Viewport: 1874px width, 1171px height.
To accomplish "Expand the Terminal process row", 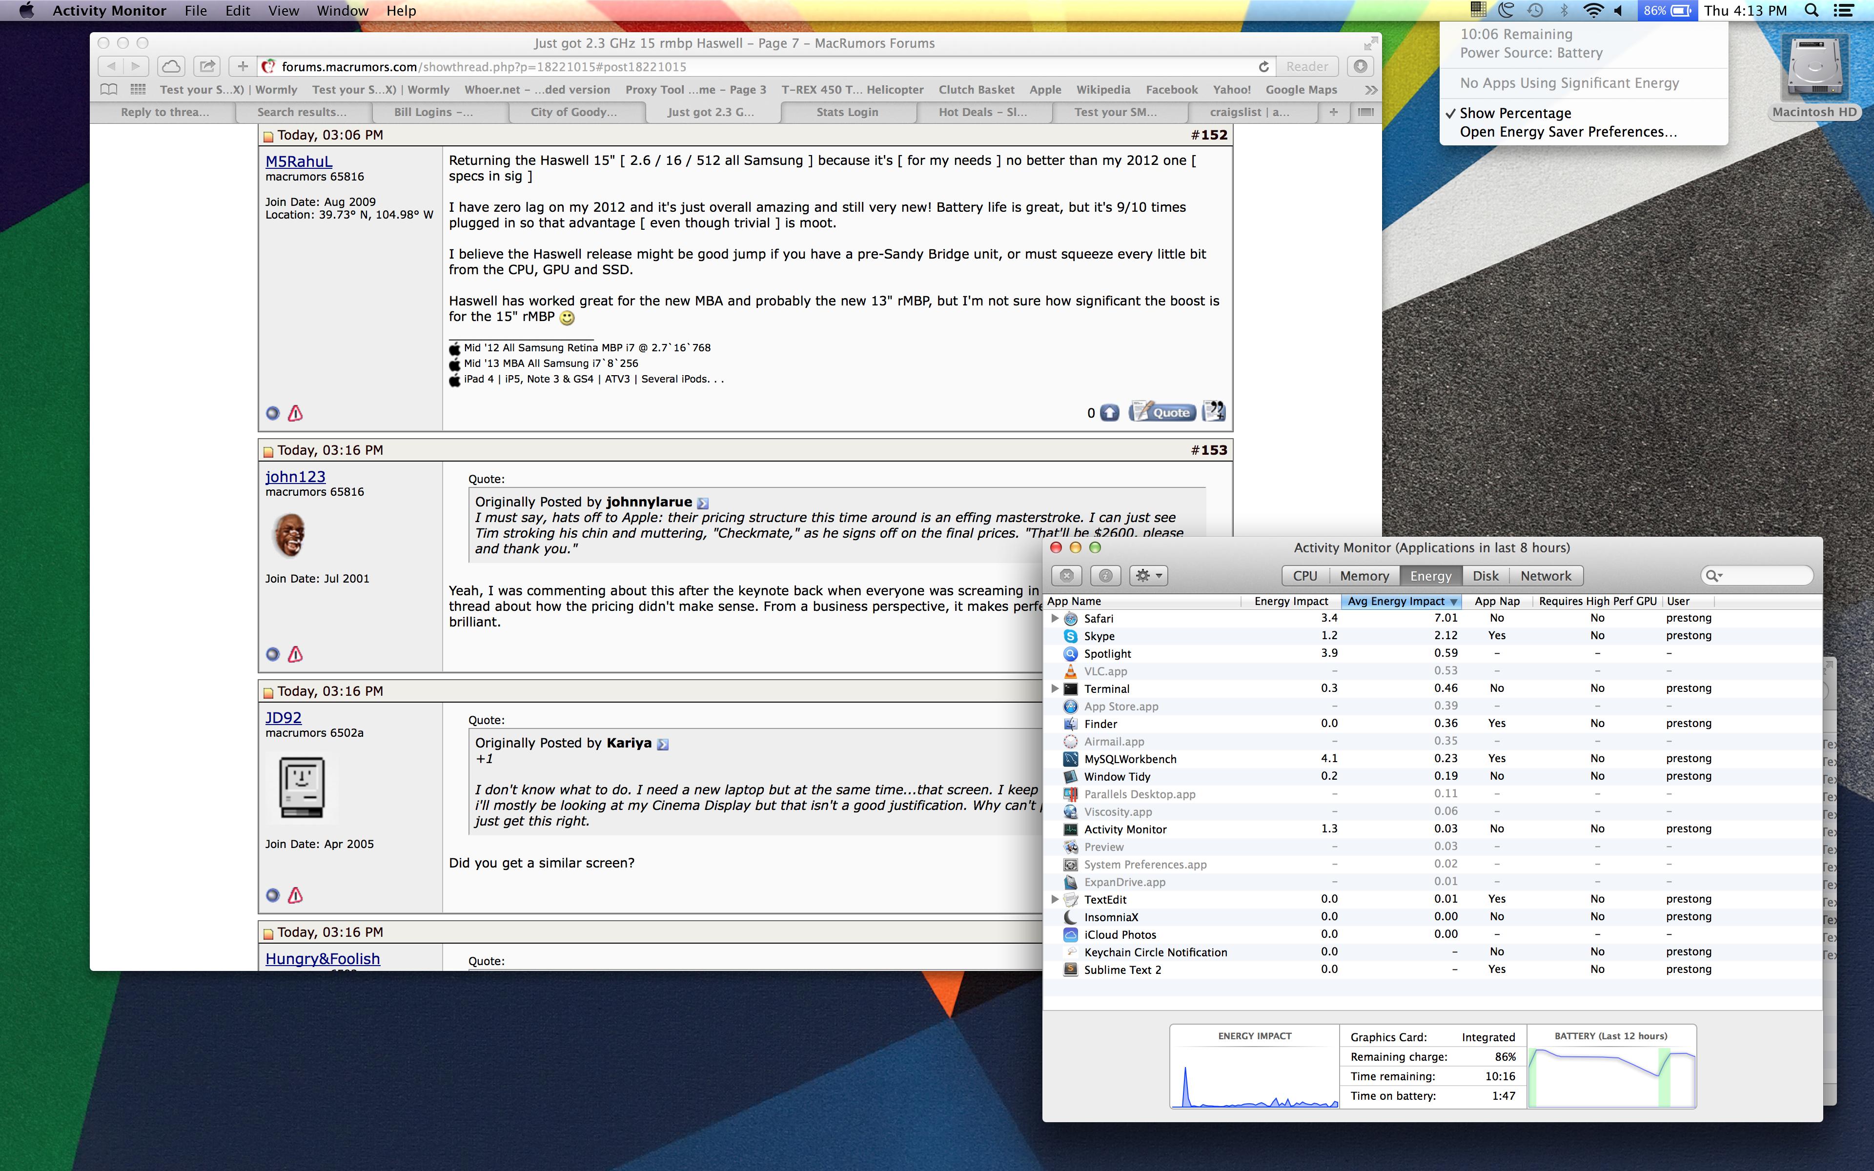I will (x=1055, y=688).
